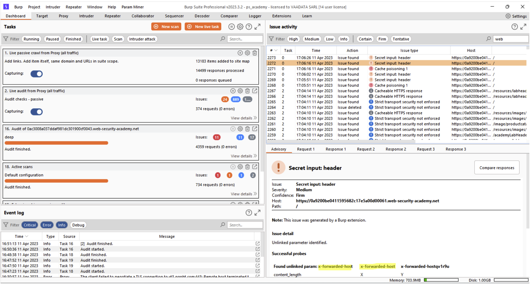
Task: Expand the Tasks panel to full size
Action: [257, 27]
